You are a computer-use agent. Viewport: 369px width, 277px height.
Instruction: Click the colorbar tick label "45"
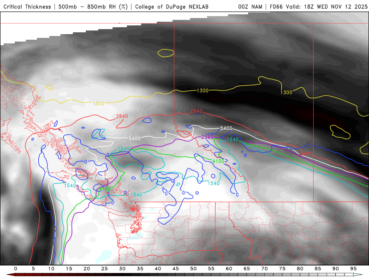click(x=176, y=269)
